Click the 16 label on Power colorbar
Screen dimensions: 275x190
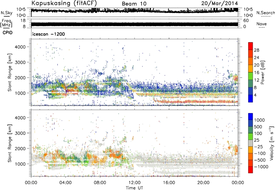point(256,73)
